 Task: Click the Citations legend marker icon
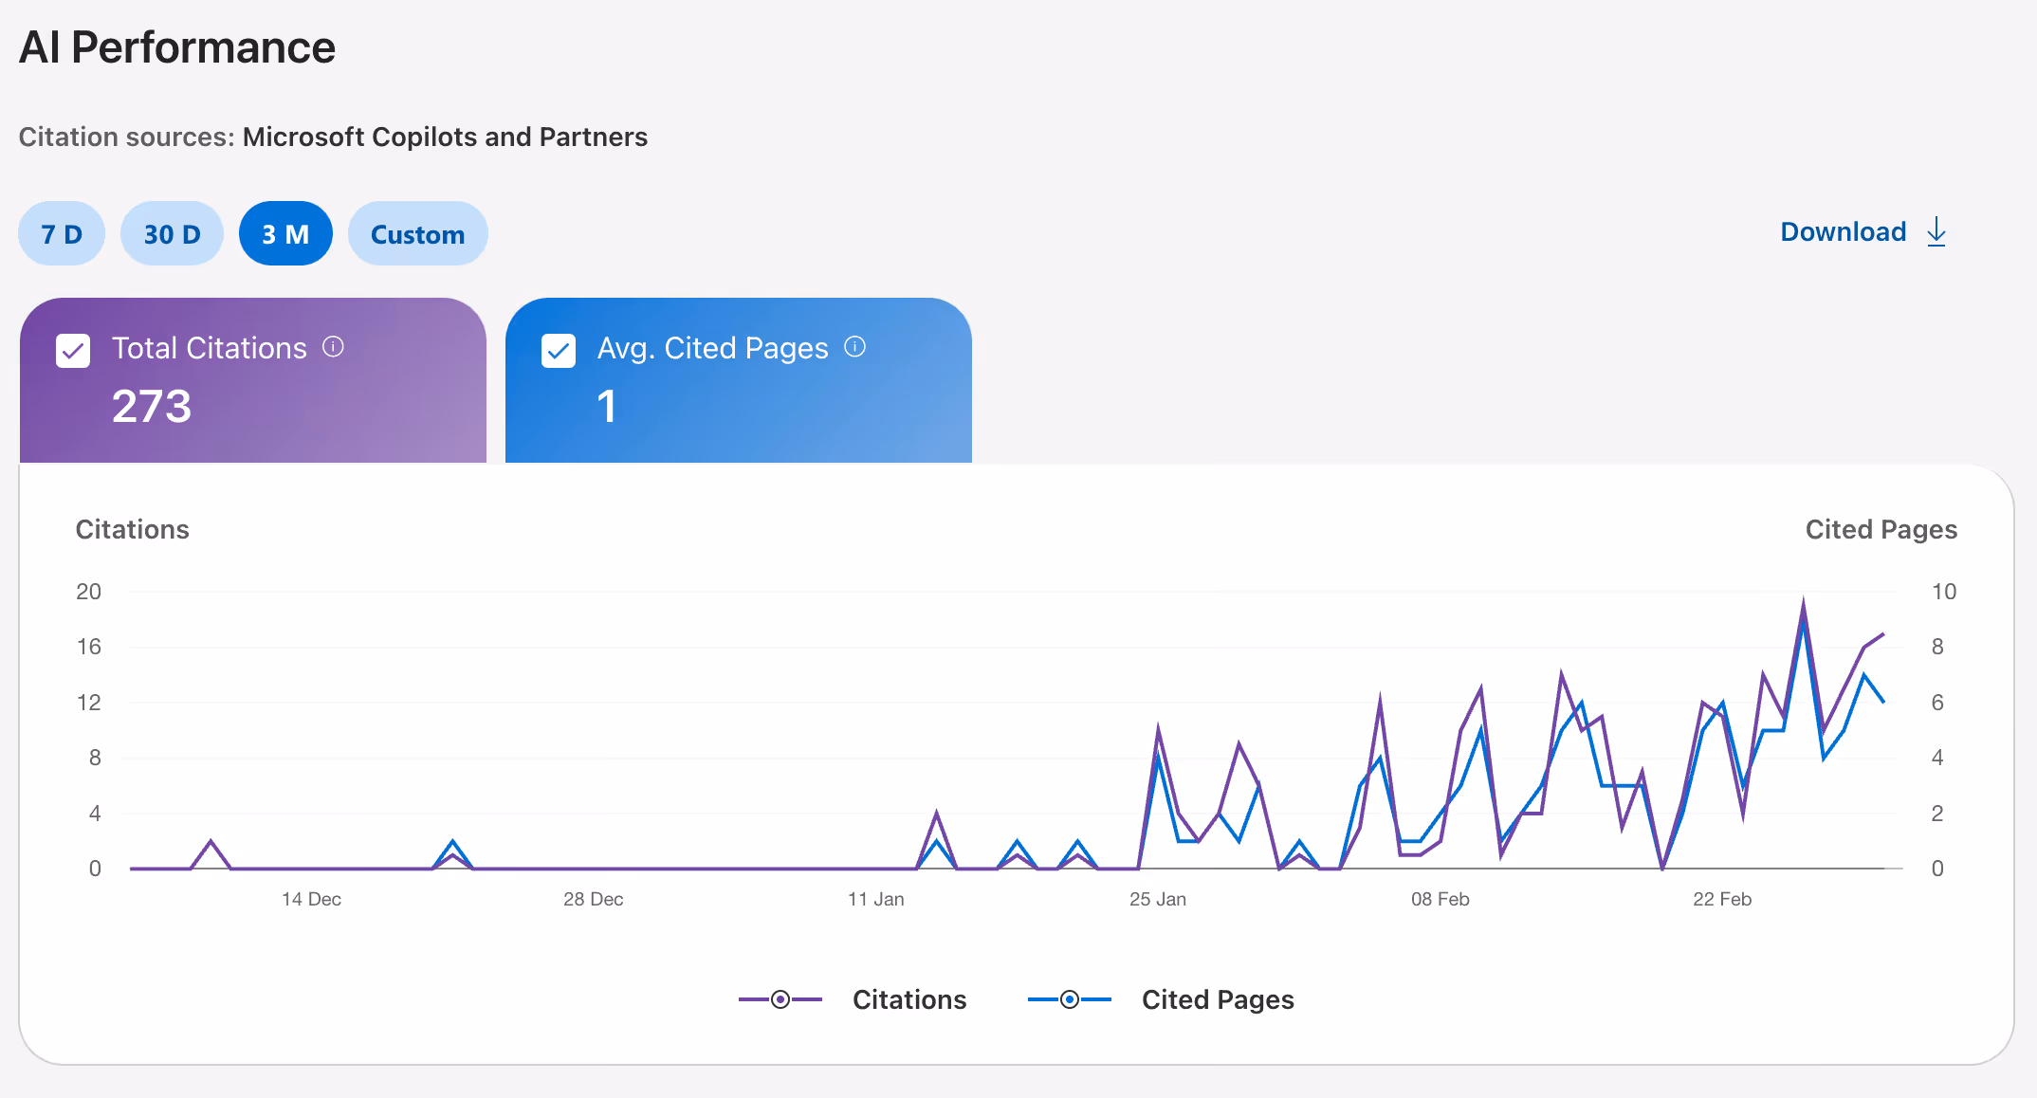(780, 999)
